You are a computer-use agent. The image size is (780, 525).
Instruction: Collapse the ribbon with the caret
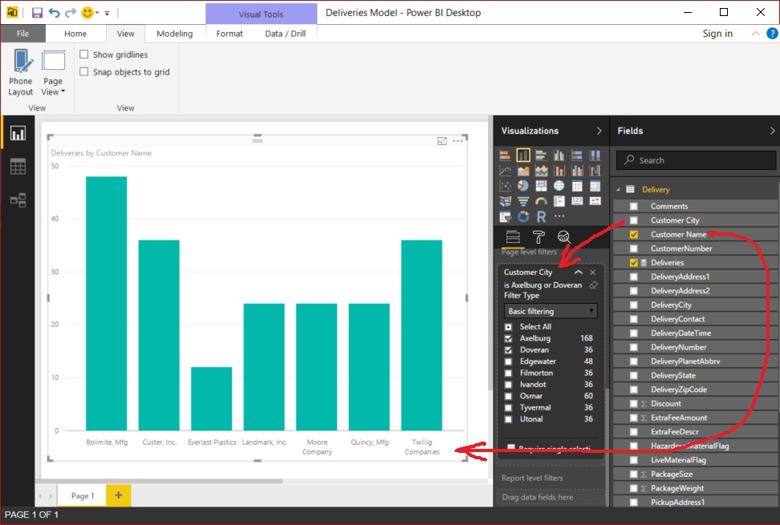755,34
